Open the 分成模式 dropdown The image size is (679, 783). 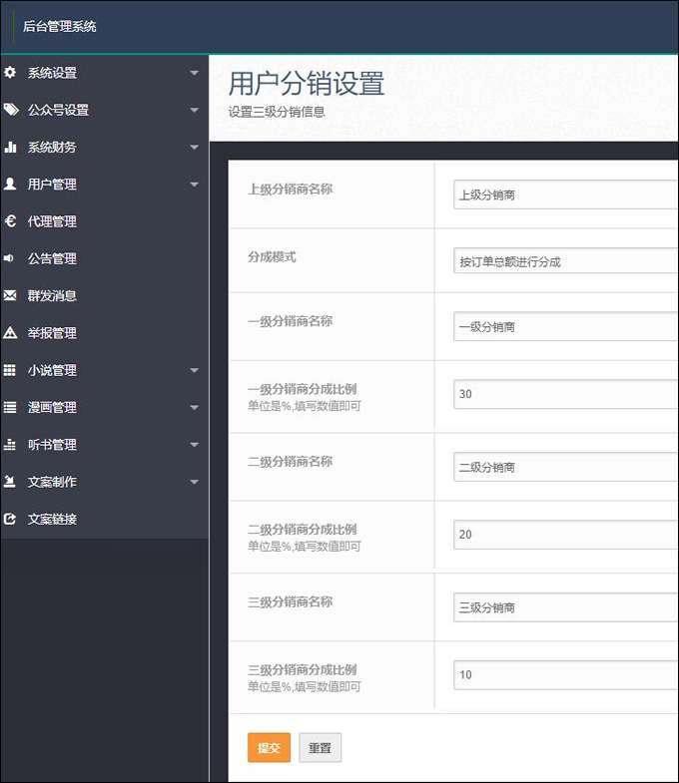point(565,261)
